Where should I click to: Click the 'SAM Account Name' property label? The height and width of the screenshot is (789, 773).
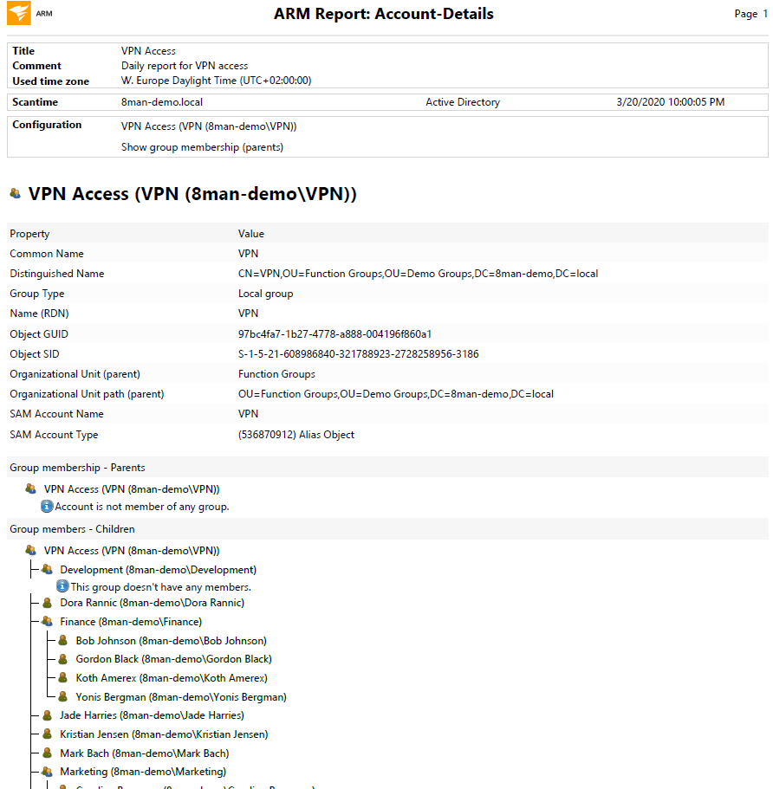tap(57, 414)
